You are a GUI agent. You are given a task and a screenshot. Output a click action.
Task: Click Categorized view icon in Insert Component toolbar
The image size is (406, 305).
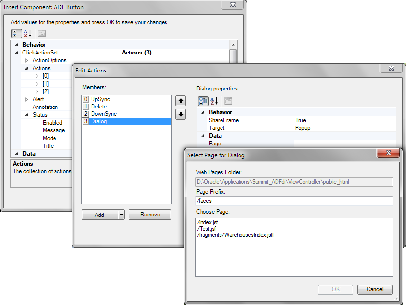click(17, 34)
